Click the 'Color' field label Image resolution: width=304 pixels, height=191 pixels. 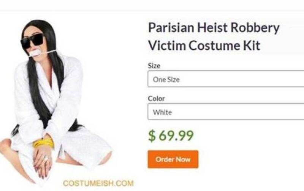tap(156, 98)
